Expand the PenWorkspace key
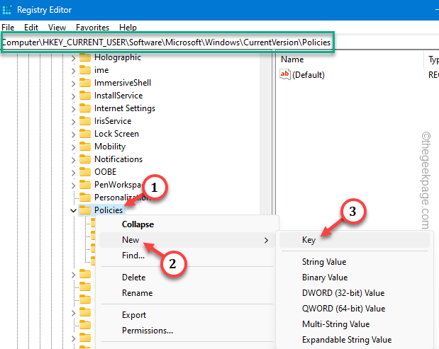Screen dimensions: 439x349 pos(73,185)
